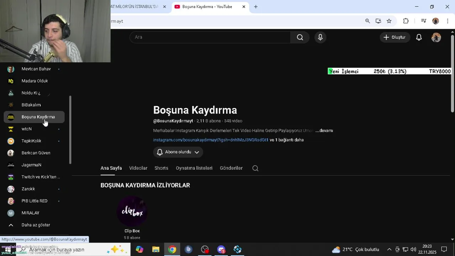455x256 pixels.
Task: Click the YouTube 'Ara' search field
Action: (210, 37)
